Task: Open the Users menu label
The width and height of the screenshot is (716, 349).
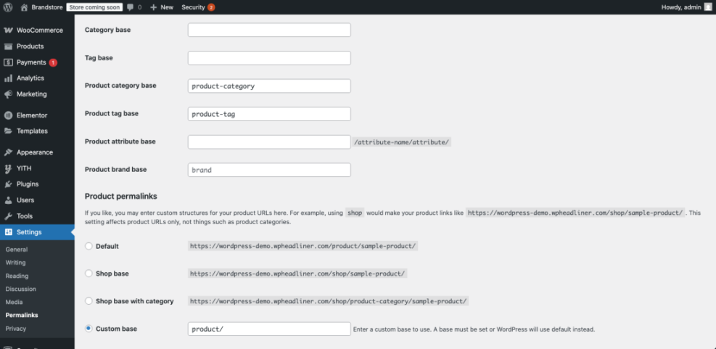Action: click(x=25, y=200)
